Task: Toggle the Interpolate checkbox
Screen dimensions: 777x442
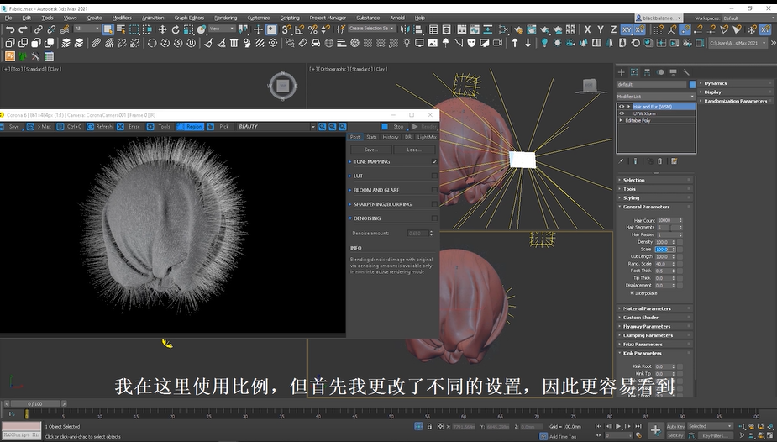Action: [633, 293]
